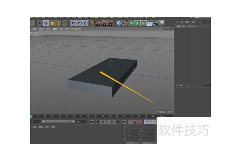This screenshot has width=241, height=161.
Task: Toggle position keyframing icon
Action: pyautogui.click(x=146, y=122)
